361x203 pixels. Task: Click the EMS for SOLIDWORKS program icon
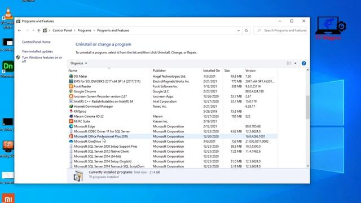(x=71, y=81)
